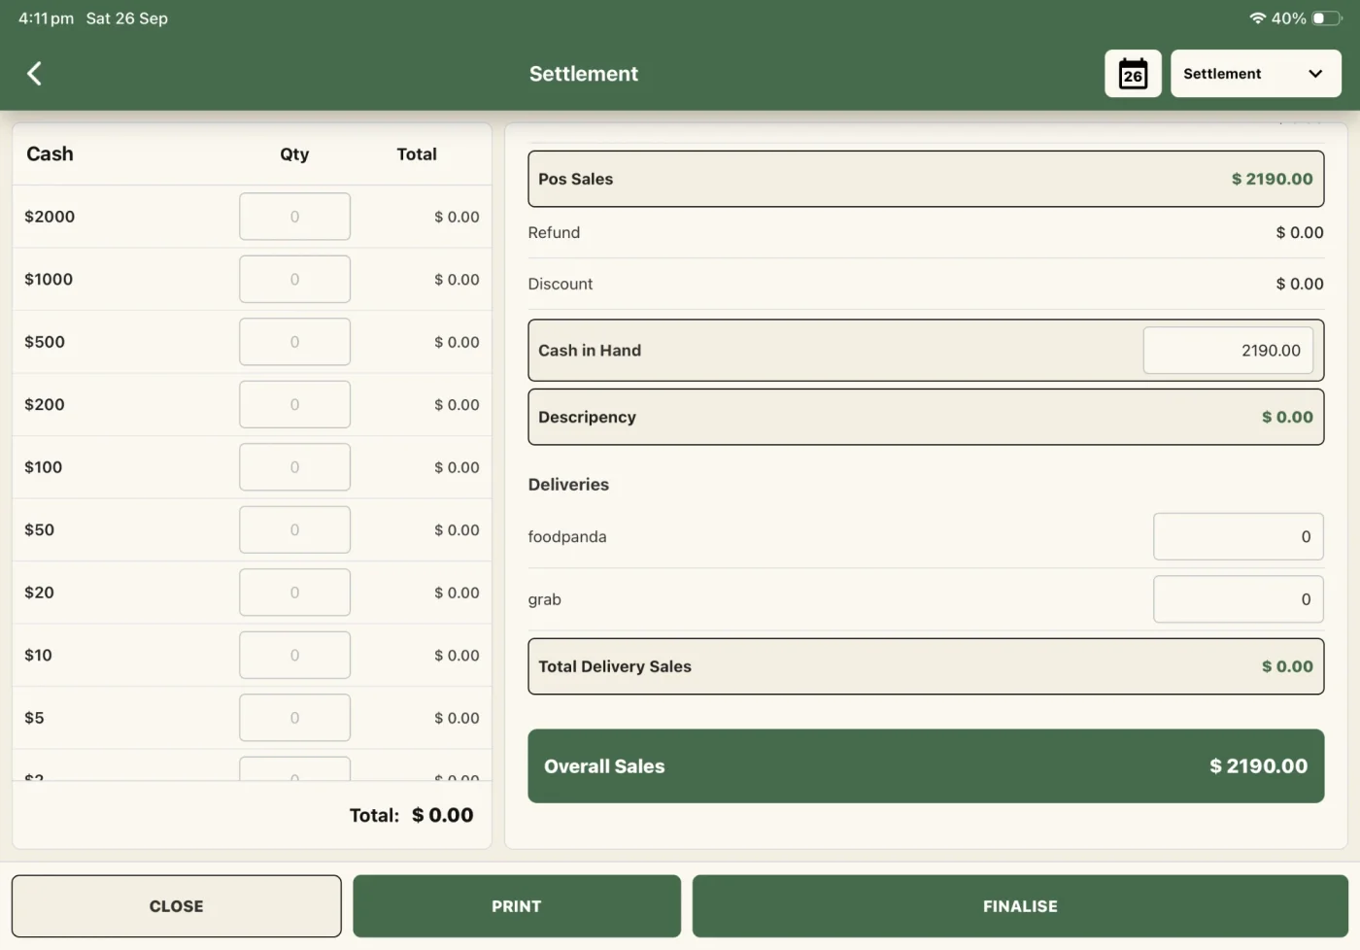
Task: Click the Total column header
Action: tap(417, 153)
